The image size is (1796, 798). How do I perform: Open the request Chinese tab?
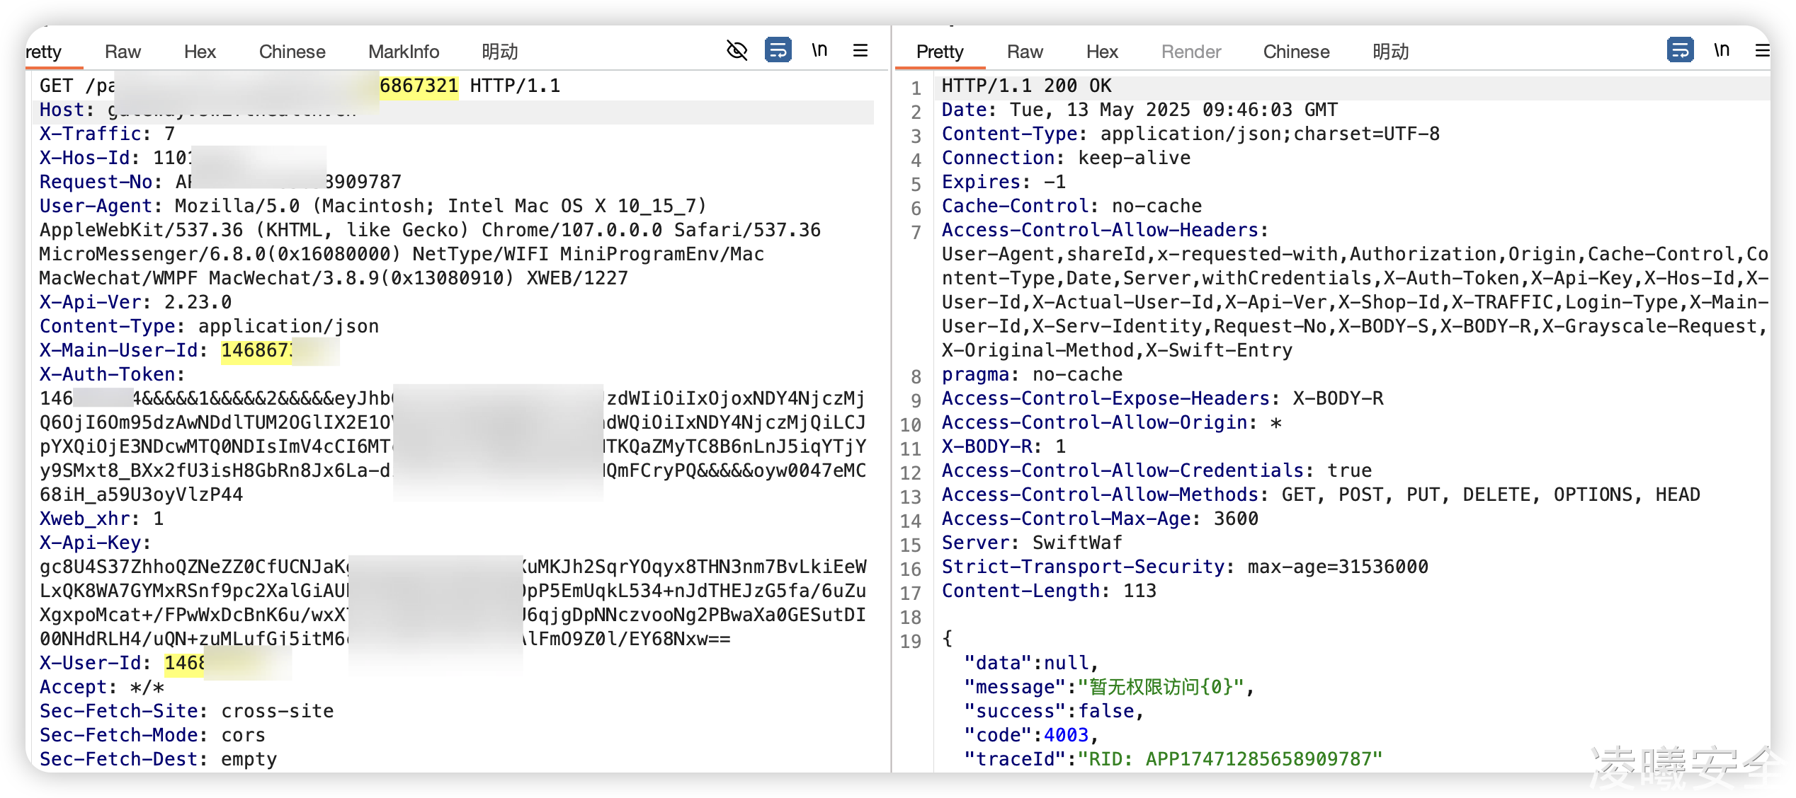292,52
